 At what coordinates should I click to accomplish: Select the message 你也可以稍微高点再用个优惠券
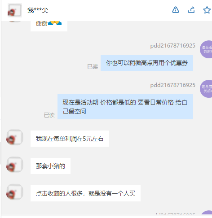pyautogui.click(x=147, y=63)
